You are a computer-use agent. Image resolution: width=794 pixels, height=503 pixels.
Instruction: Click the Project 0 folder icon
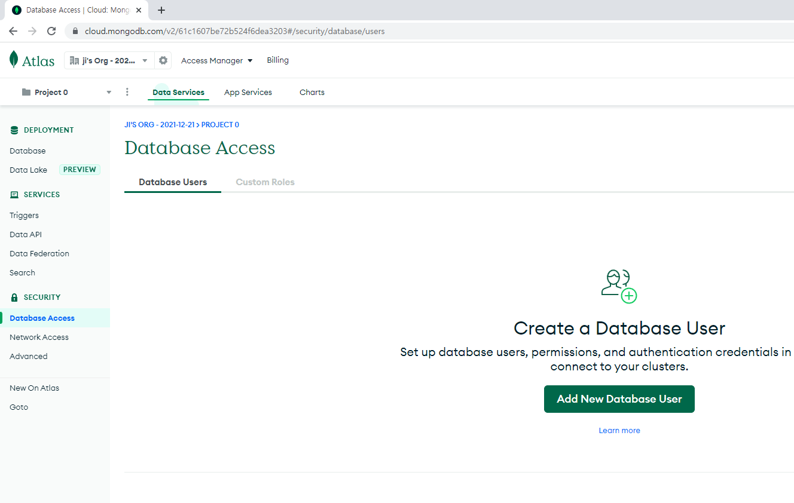26,92
